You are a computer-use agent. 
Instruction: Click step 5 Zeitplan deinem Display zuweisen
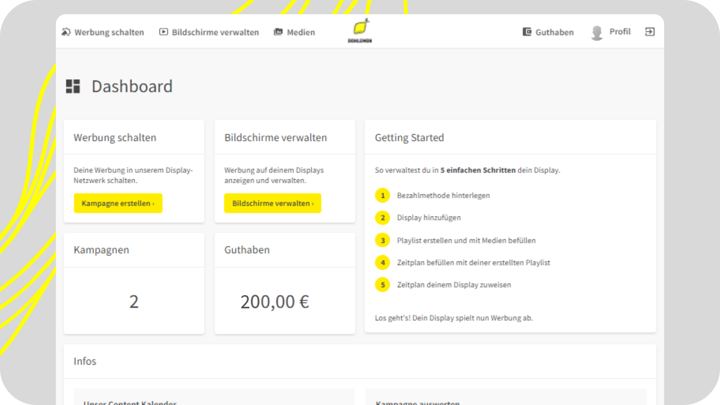(454, 285)
